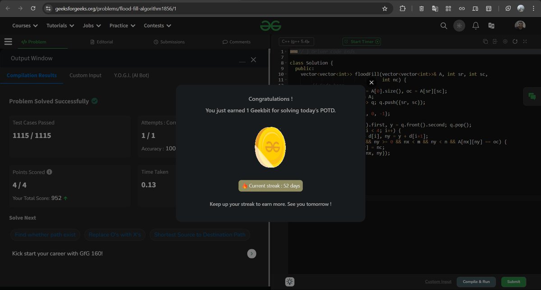Reload the page with the browser refresh icon
The image size is (541, 290).
33,8
